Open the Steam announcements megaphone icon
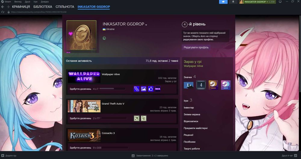 (x=223, y=2)
